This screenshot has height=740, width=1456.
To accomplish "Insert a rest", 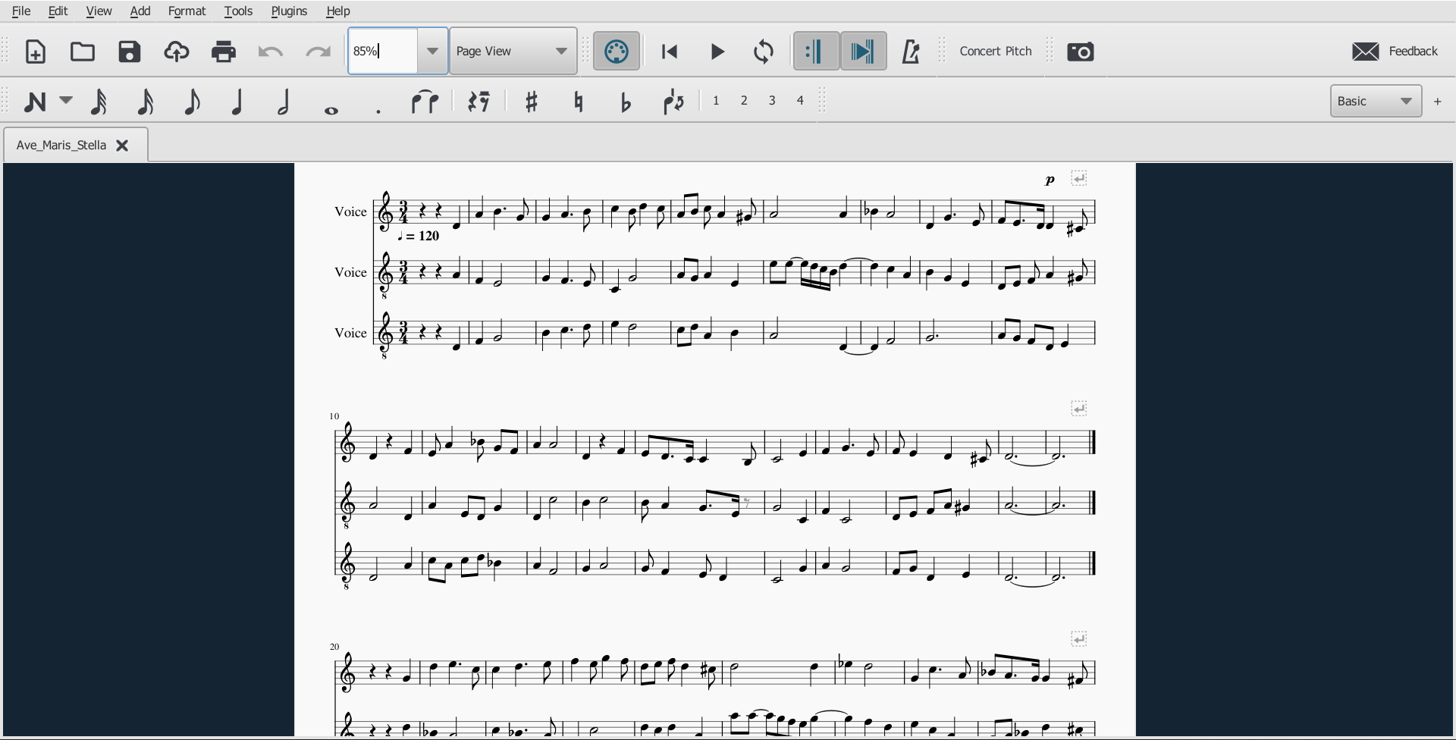I will [x=479, y=102].
